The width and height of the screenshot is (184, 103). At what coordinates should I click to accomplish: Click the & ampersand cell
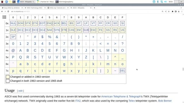tap(57, 37)
